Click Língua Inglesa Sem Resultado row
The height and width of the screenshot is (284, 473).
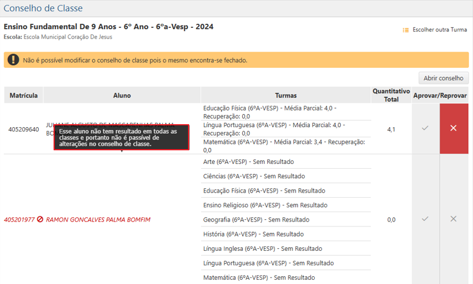286,248
